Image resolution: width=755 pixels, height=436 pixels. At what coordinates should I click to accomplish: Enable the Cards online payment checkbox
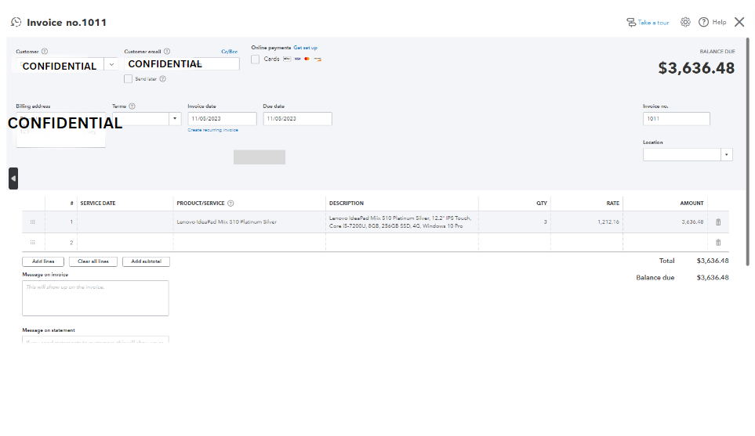click(256, 59)
